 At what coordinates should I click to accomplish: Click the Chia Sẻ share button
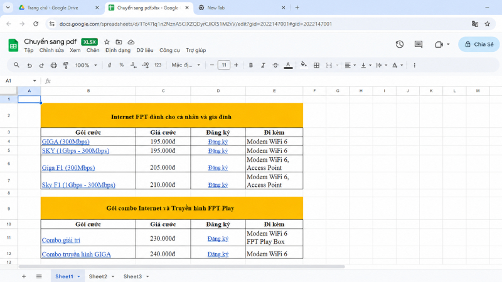coord(479,44)
